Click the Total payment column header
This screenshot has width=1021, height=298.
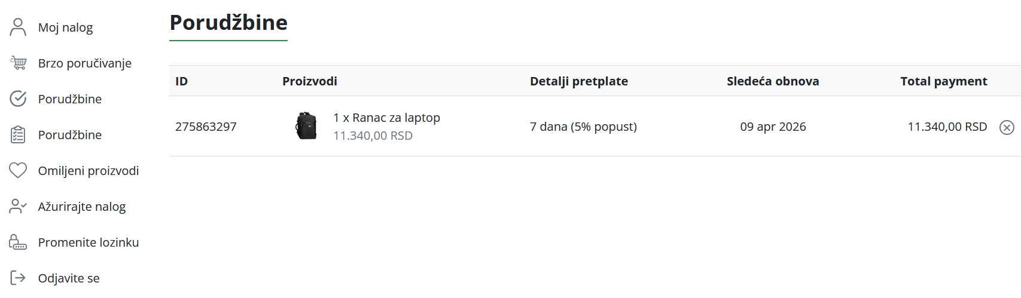point(944,81)
